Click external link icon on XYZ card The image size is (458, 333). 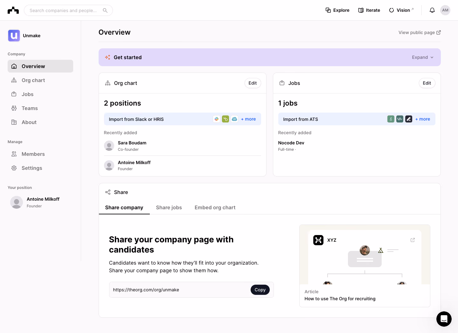pos(413,240)
